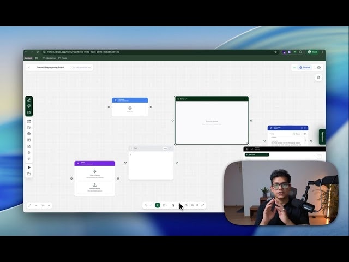Screen dimensions: 349x262
Task: Open the document panel icon below help
Action: click(x=318, y=78)
